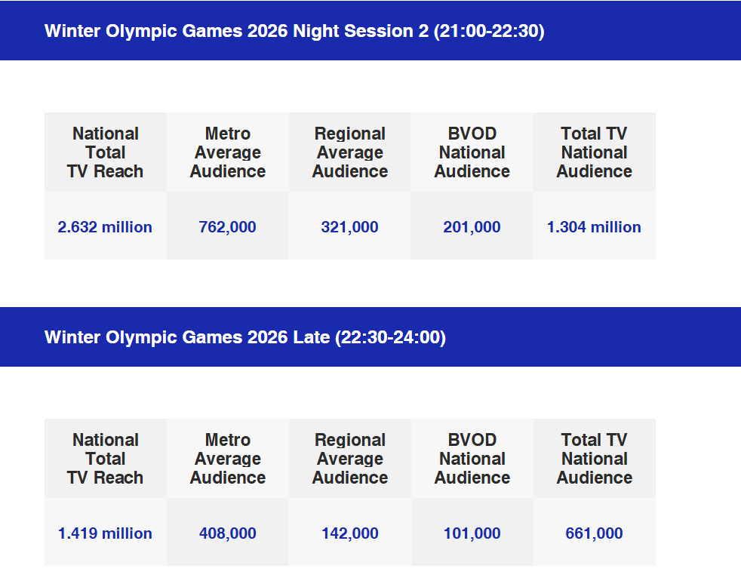Screen dimensions: 741x587
Task: Click National Total TV Reach header in top table
Action: [x=105, y=152]
